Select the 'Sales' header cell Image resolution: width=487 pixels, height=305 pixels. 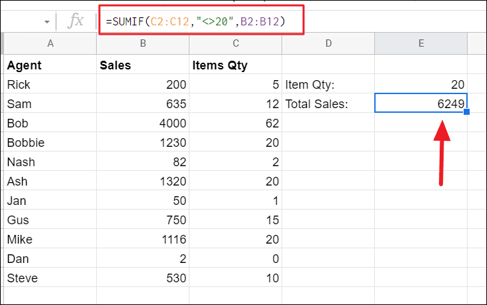(143, 65)
